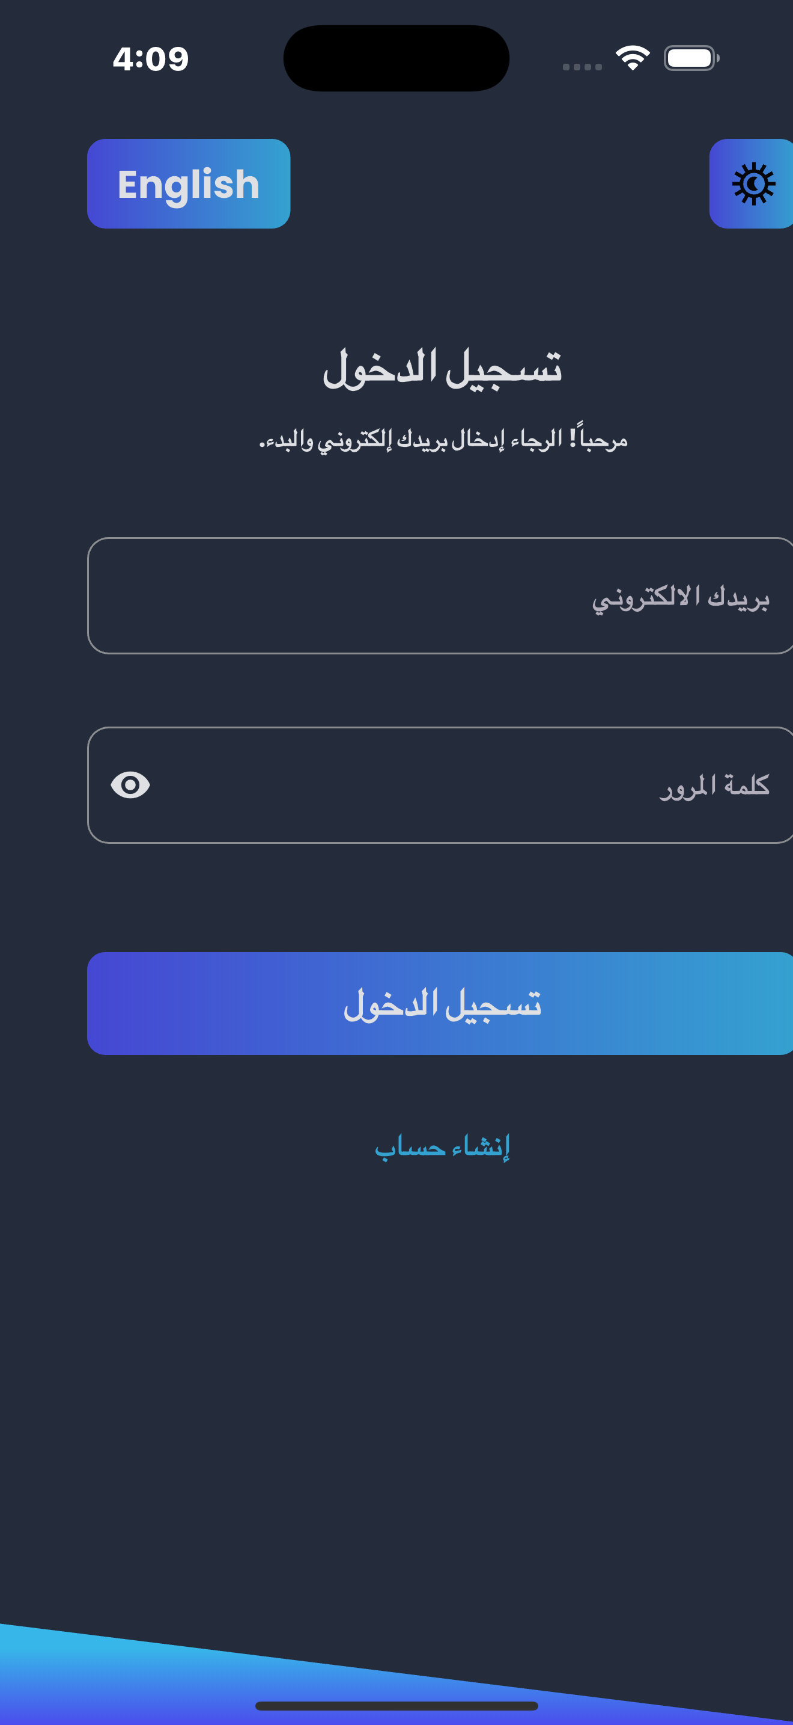This screenshot has width=793, height=1725.
Task: Tap the Dynamic Island pill
Action: tap(396, 58)
